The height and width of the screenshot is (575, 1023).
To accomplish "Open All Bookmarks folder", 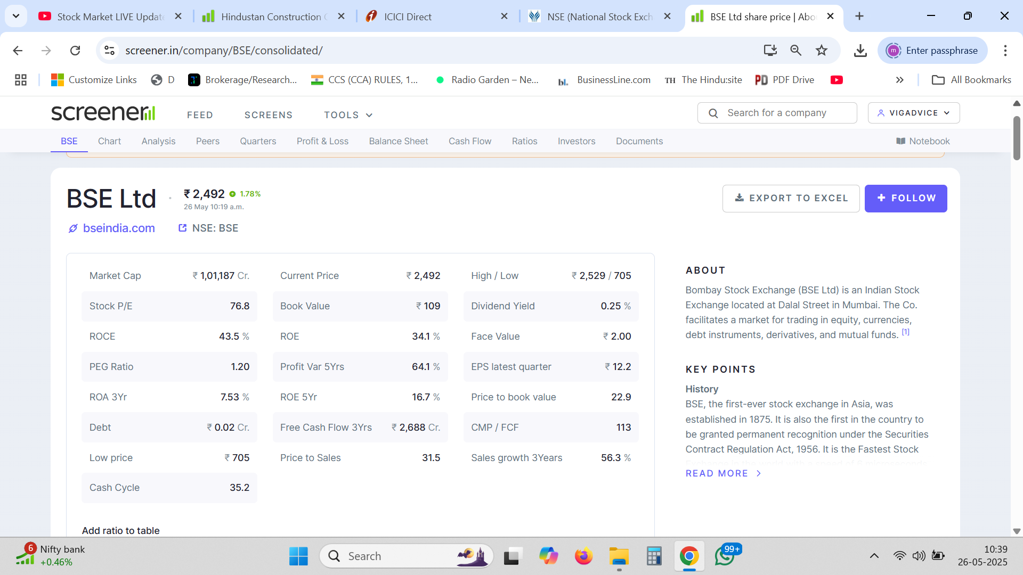I will (x=971, y=80).
